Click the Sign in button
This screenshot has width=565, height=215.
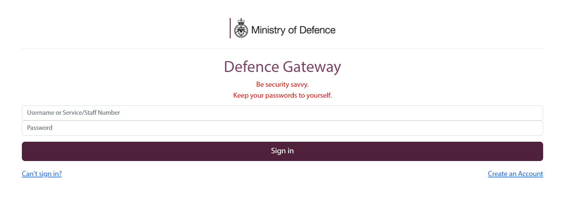(x=282, y=151)
